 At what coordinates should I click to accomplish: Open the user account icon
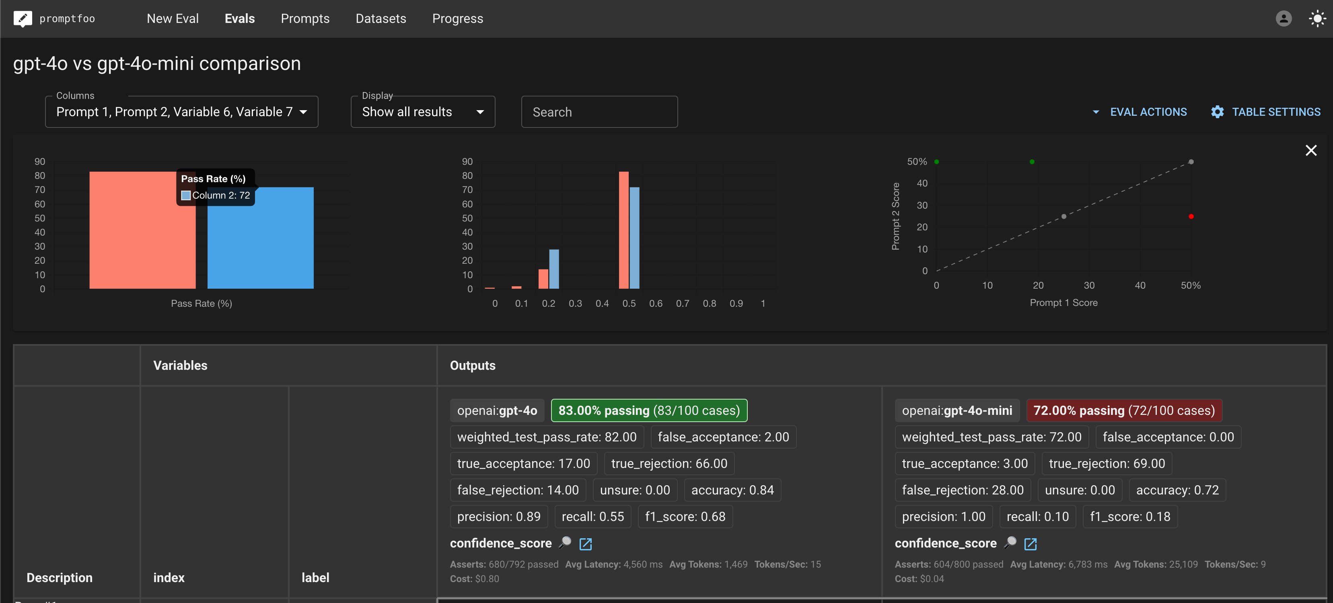tap(1283, 18)
